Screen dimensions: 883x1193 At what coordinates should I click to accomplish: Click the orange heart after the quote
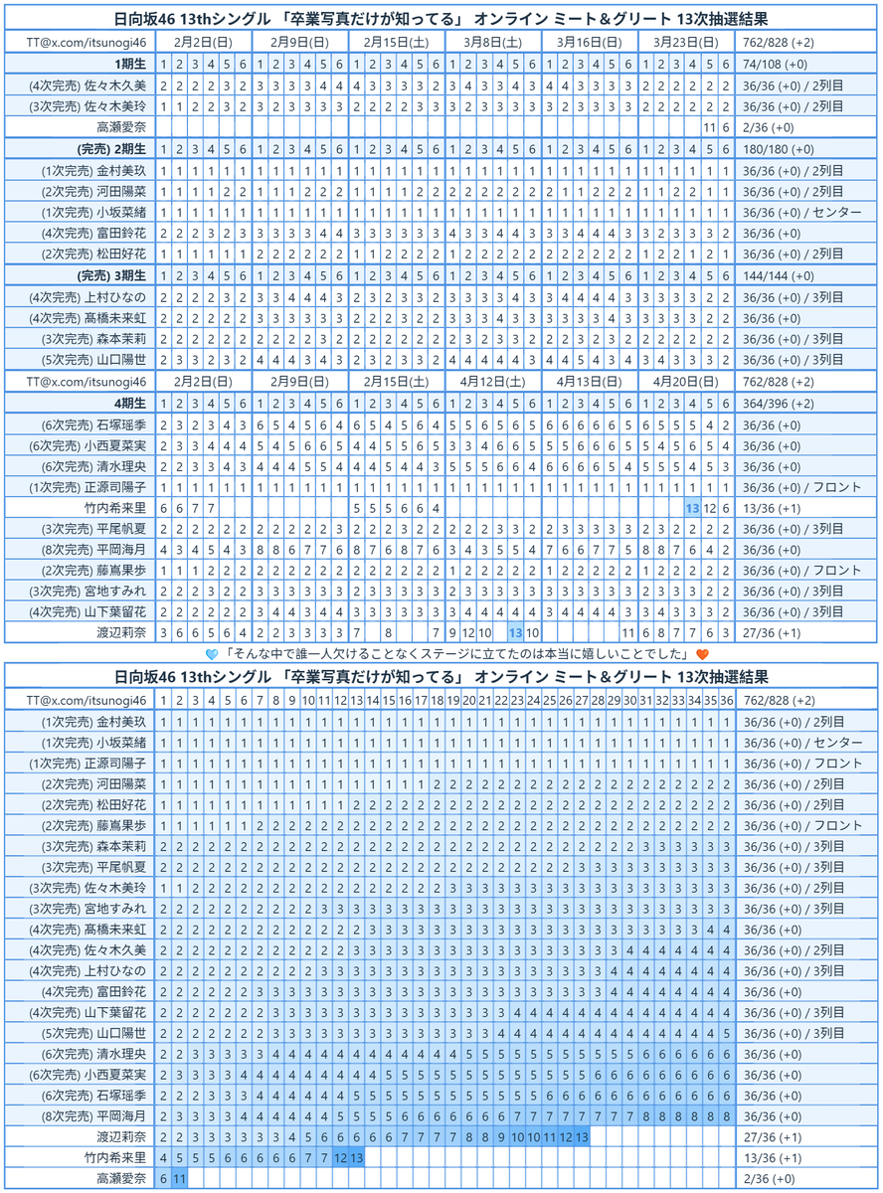700,653
